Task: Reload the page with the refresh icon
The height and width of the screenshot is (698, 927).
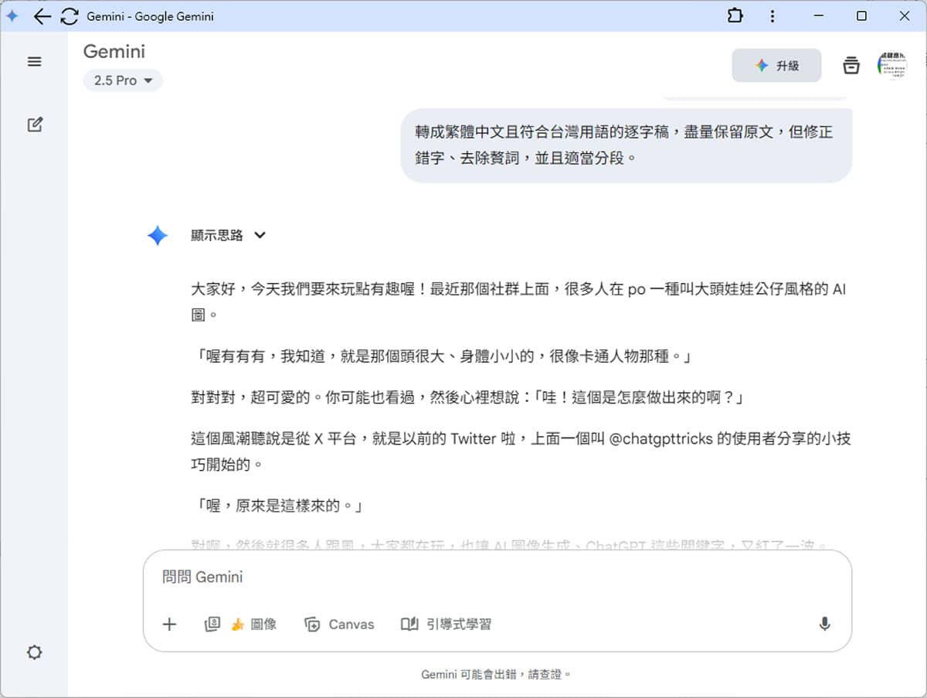Action: click(70, 16)
